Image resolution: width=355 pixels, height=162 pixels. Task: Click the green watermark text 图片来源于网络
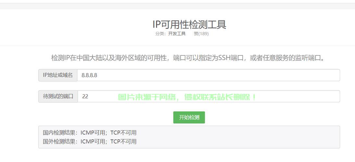[x=147, y=97]
